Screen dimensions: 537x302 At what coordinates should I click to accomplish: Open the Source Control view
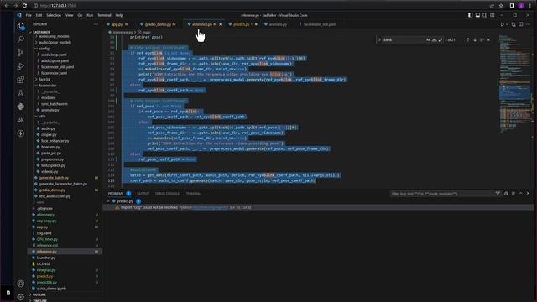[20, 53]
